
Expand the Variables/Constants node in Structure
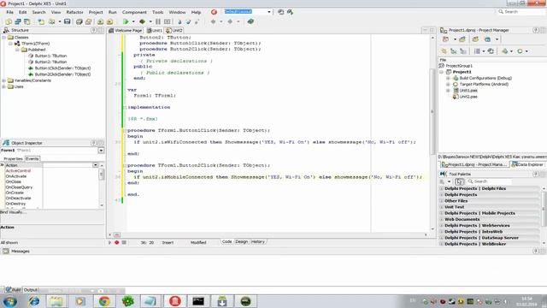click(4, 80)
